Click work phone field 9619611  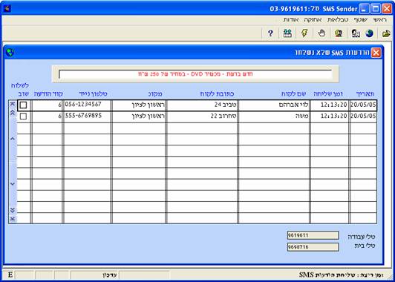tap(313, 235)
